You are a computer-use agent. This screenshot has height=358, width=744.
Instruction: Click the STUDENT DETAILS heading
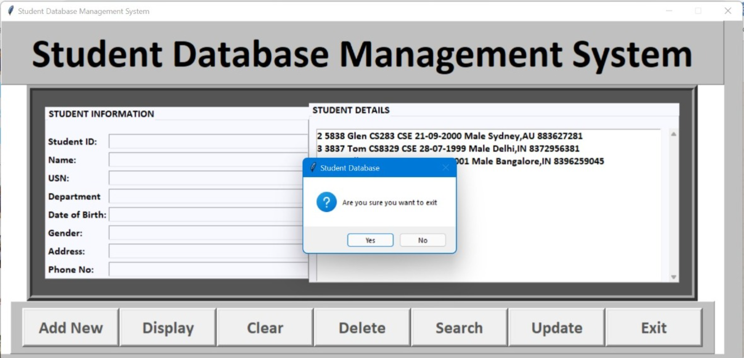(x=351, y=110)
